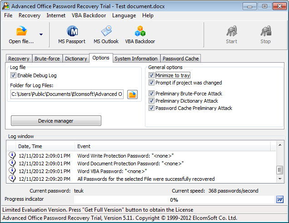Screen dimensions: 289x223
Task: Open the VBA Backdoor menu
Action: (x=89, y=15)
